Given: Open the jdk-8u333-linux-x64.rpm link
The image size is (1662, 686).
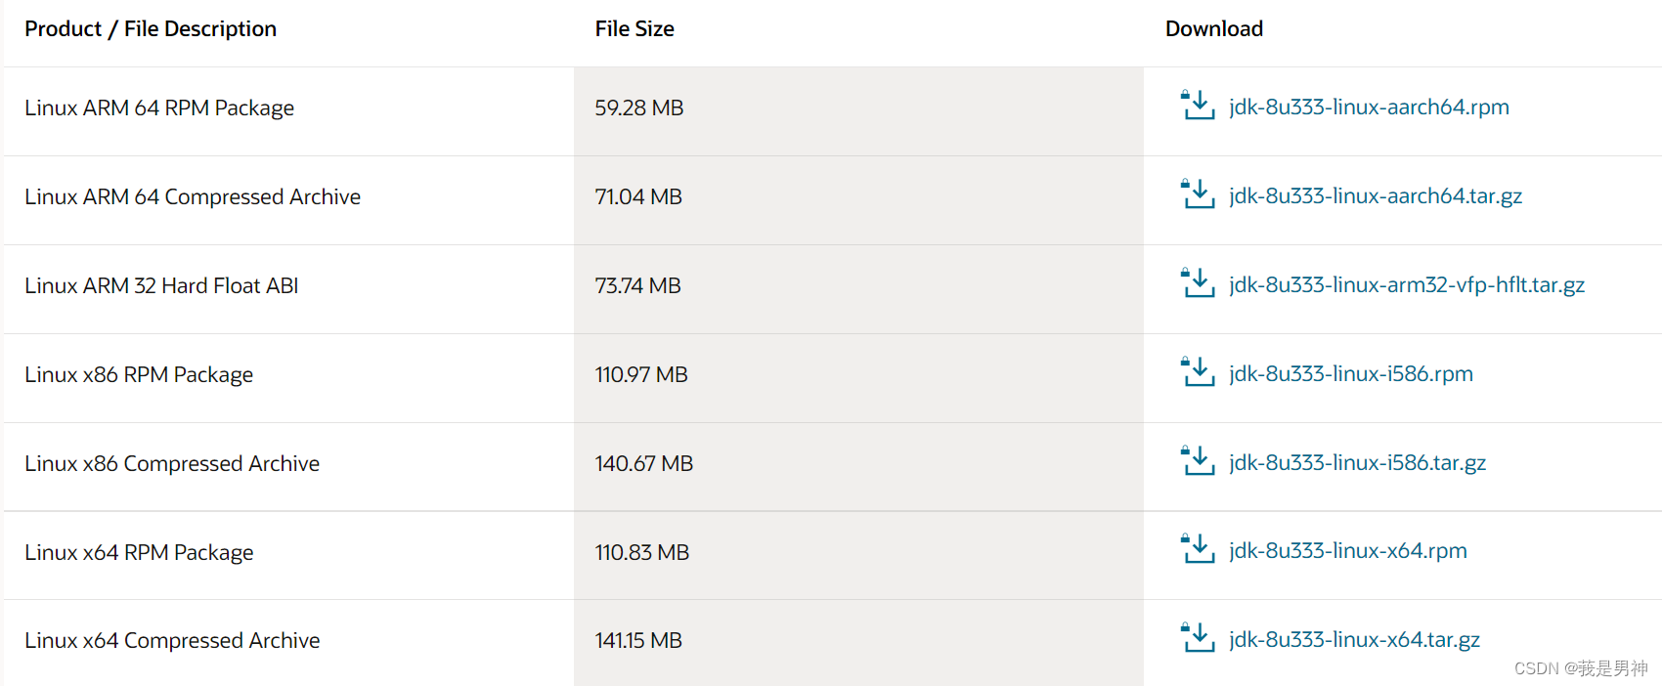Looking at the screenshot, I should point(1348,550).
